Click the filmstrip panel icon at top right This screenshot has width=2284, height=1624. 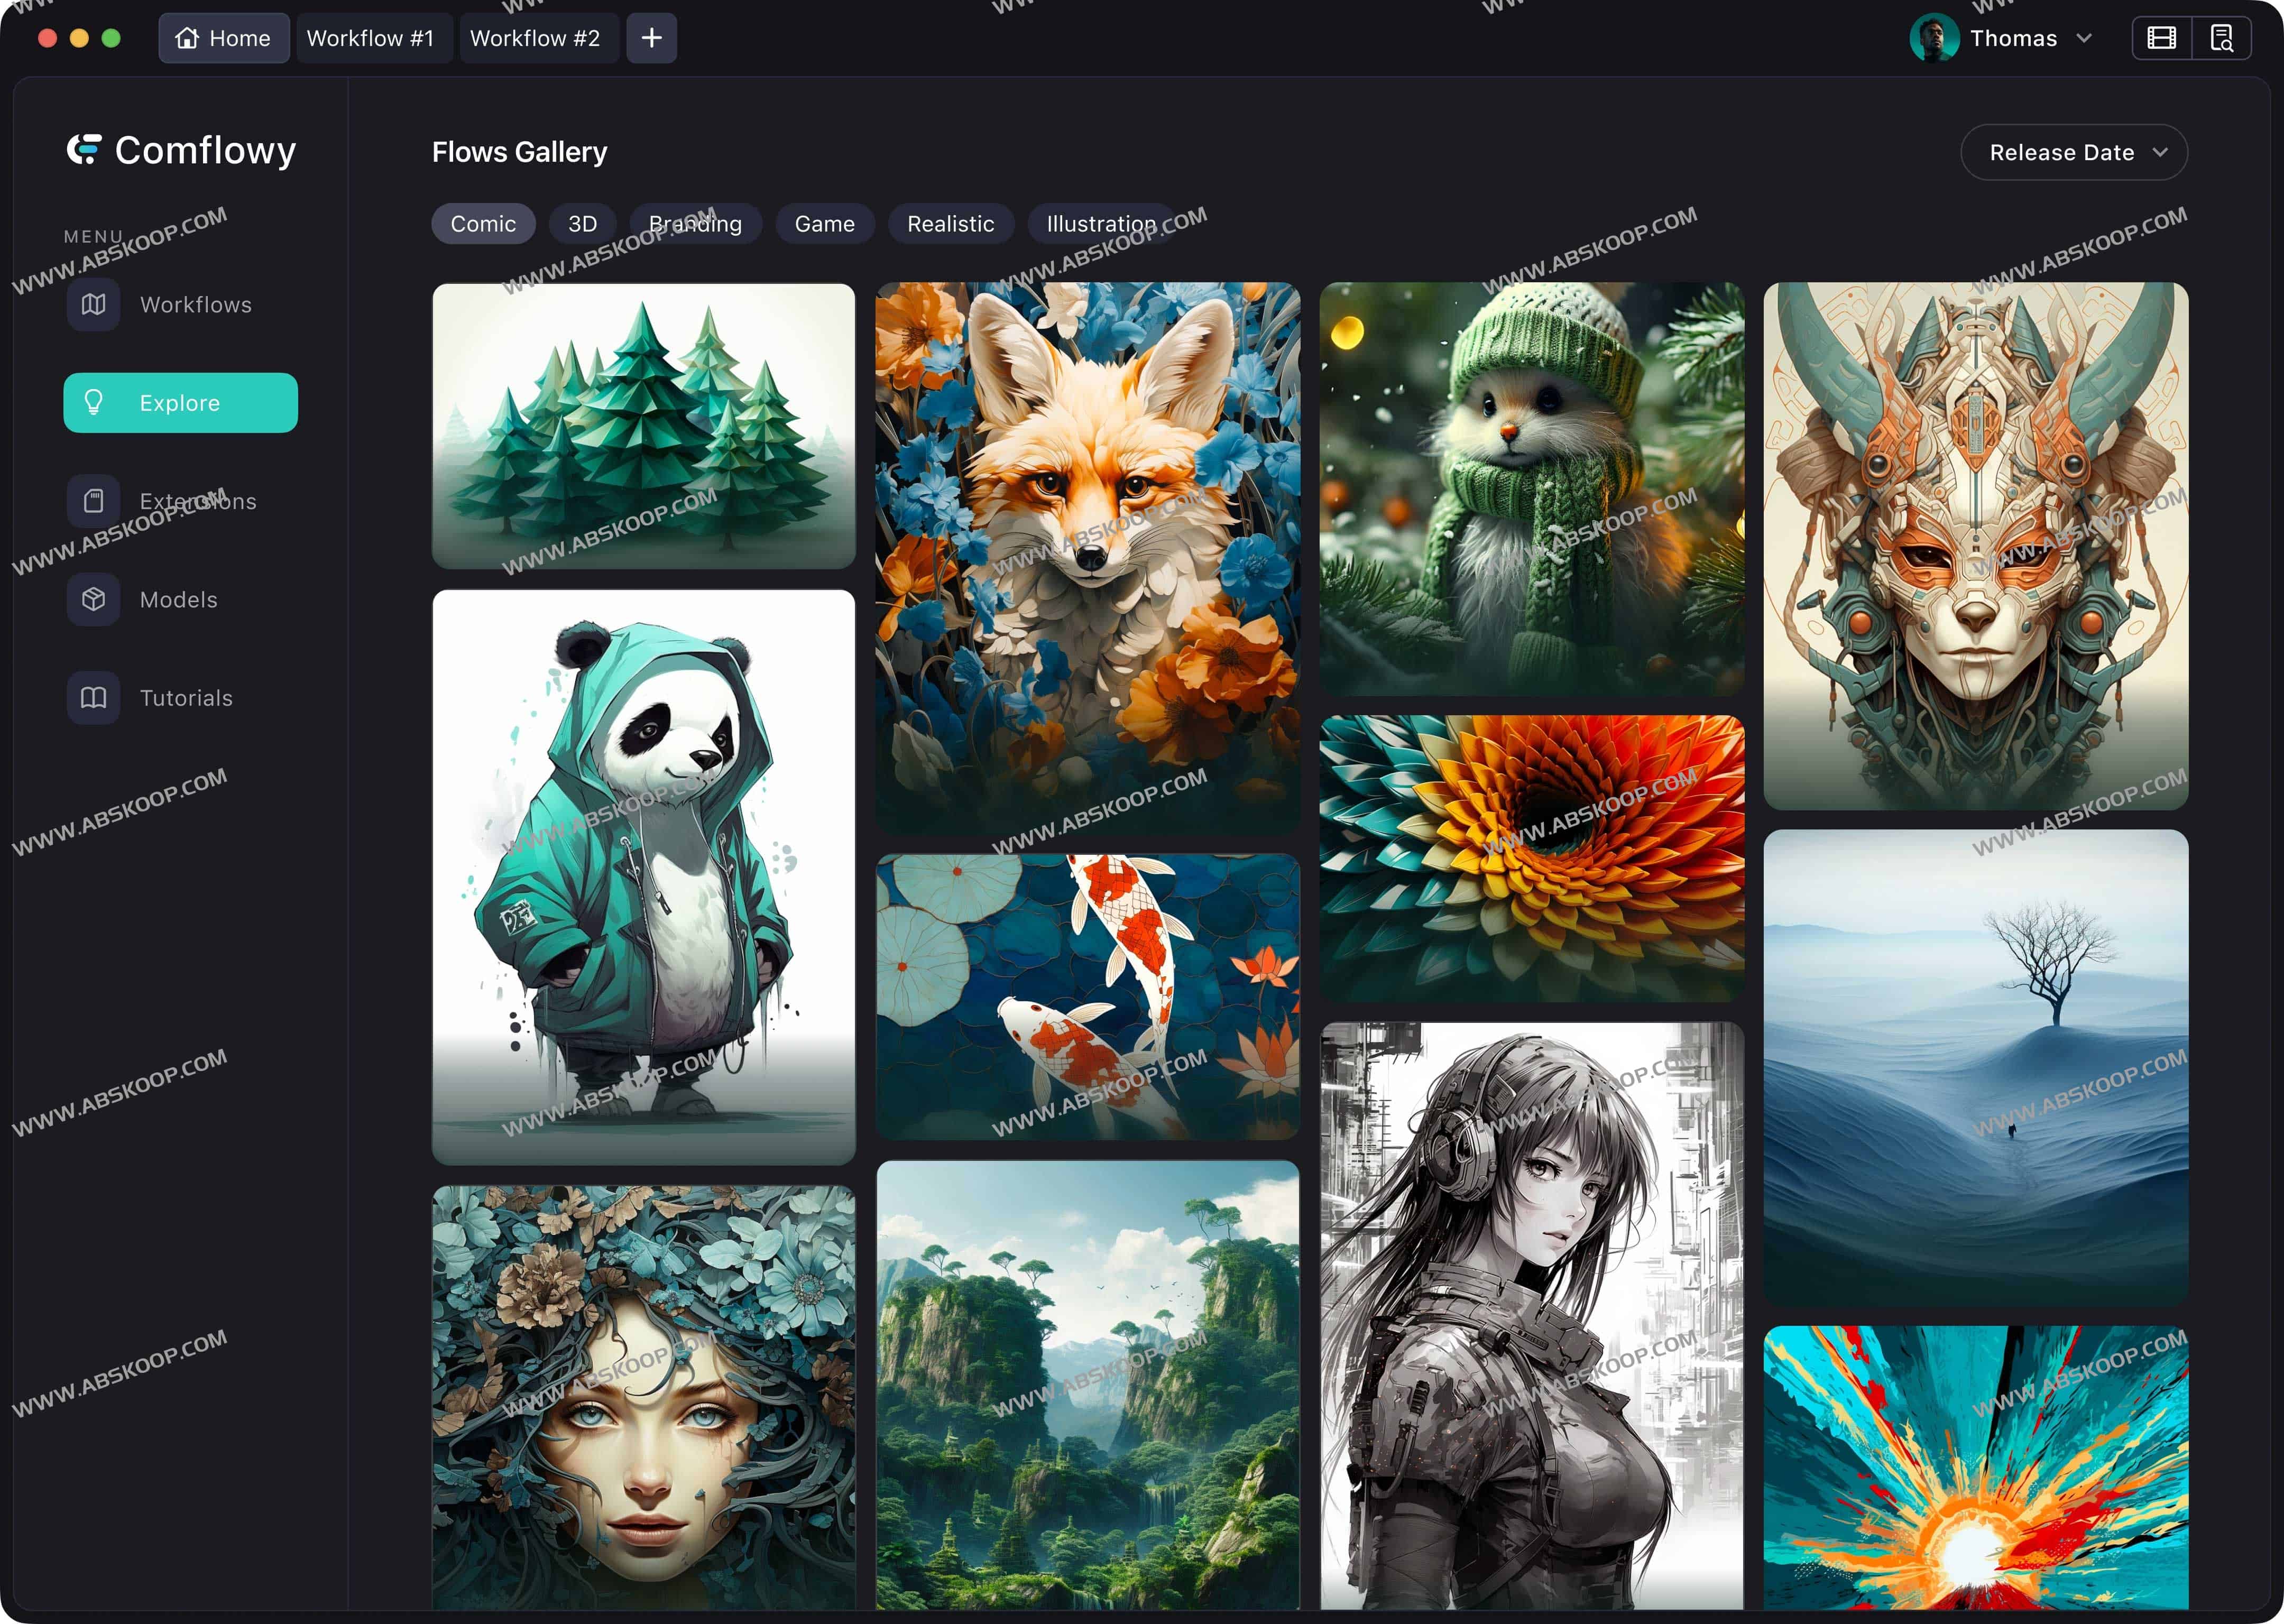(2161, 38)
